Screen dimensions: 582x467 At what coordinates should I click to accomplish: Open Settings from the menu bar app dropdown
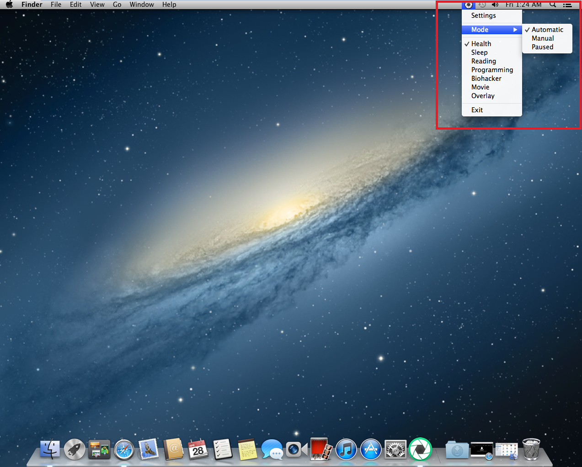491,16
